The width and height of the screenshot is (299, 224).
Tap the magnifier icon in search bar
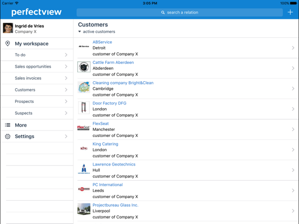163,12
